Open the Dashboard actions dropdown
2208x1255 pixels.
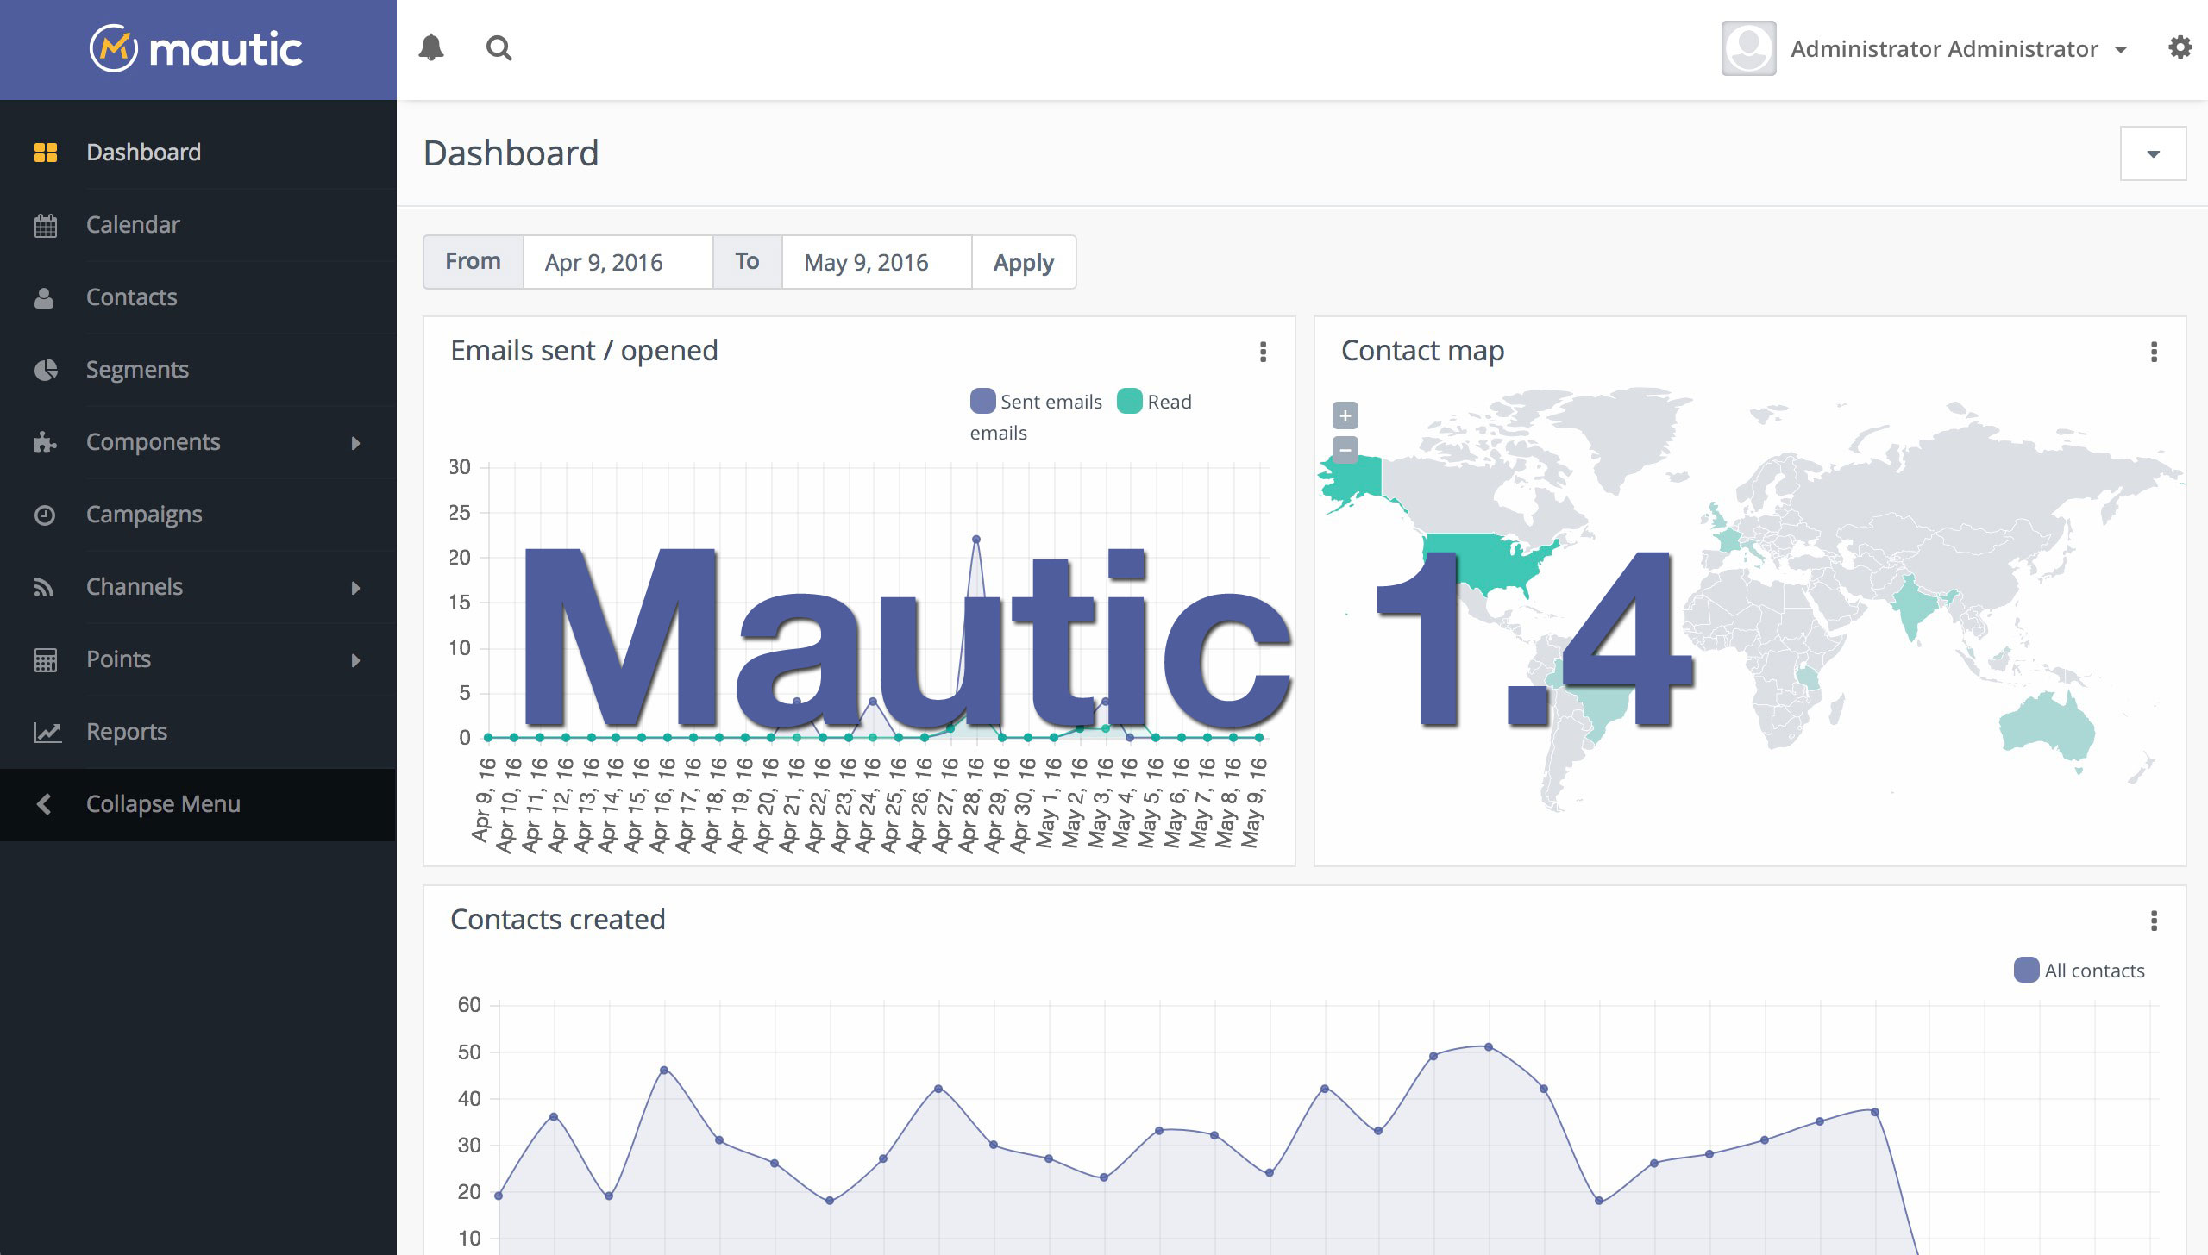pos(2153,153)
